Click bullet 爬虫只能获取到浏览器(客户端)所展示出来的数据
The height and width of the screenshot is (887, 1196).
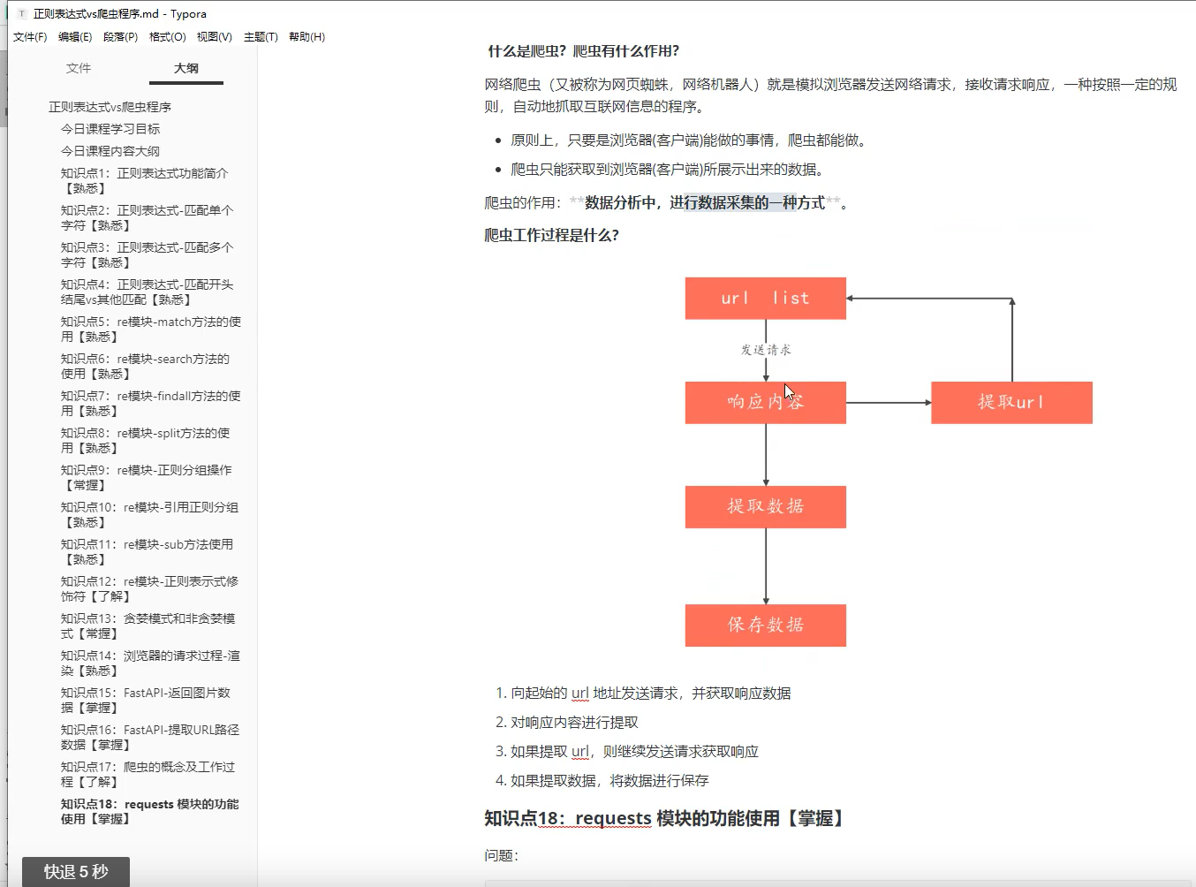667,170
